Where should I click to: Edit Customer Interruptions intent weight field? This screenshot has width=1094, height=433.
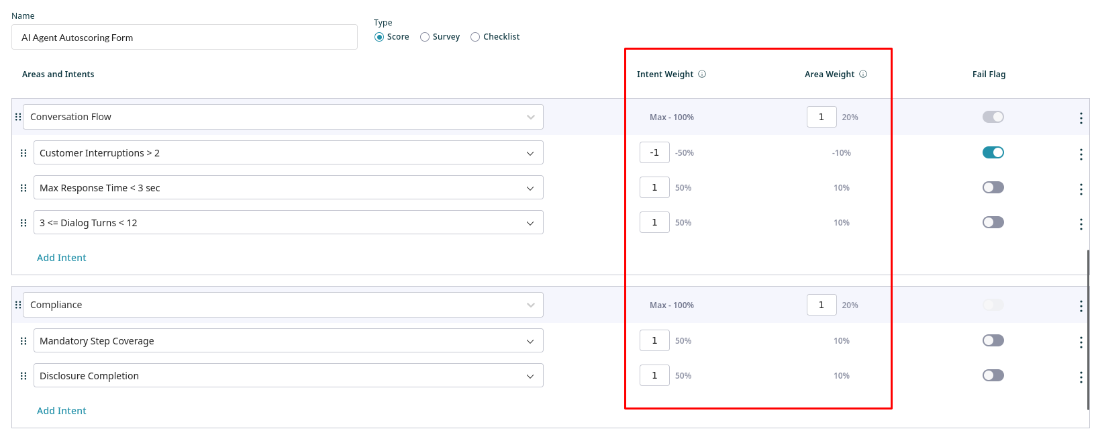point(654,152)
